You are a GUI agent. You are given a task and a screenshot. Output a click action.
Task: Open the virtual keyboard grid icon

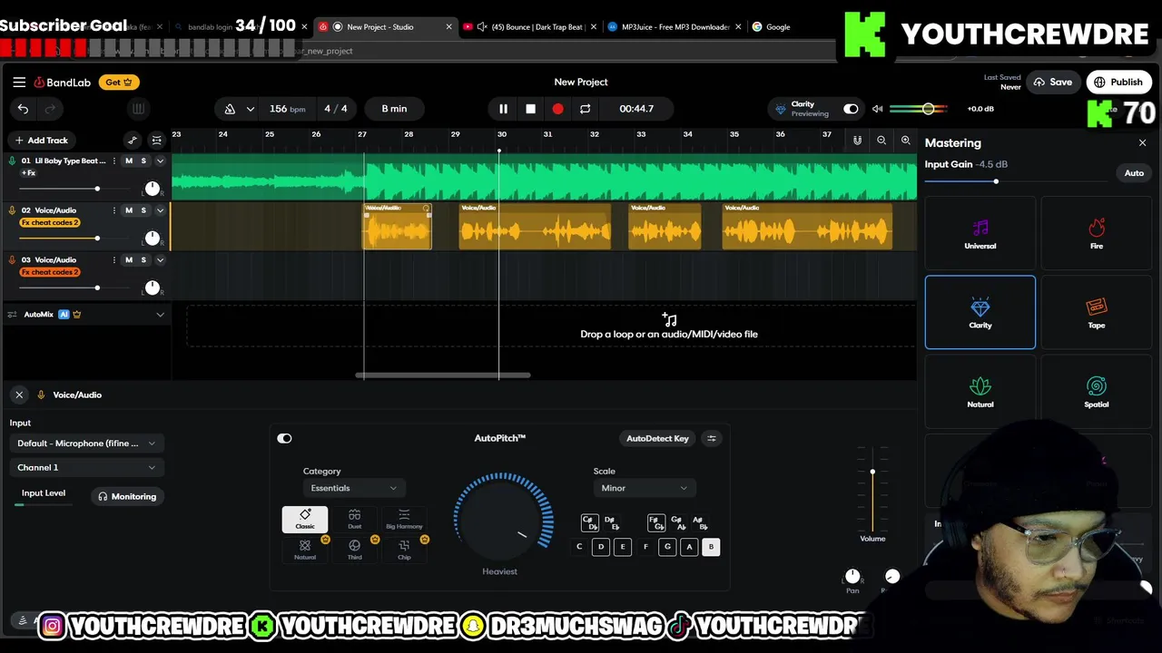tap(138, 109)
